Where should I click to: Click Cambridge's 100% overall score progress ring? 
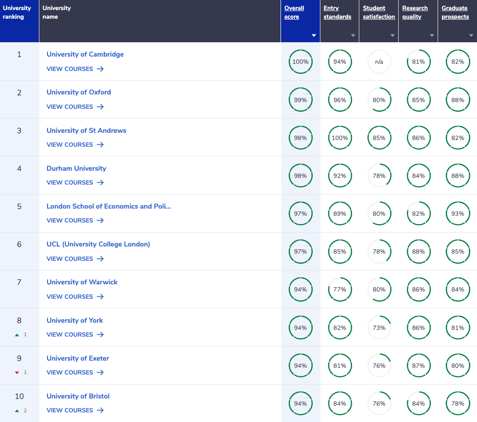coord(300,61)
